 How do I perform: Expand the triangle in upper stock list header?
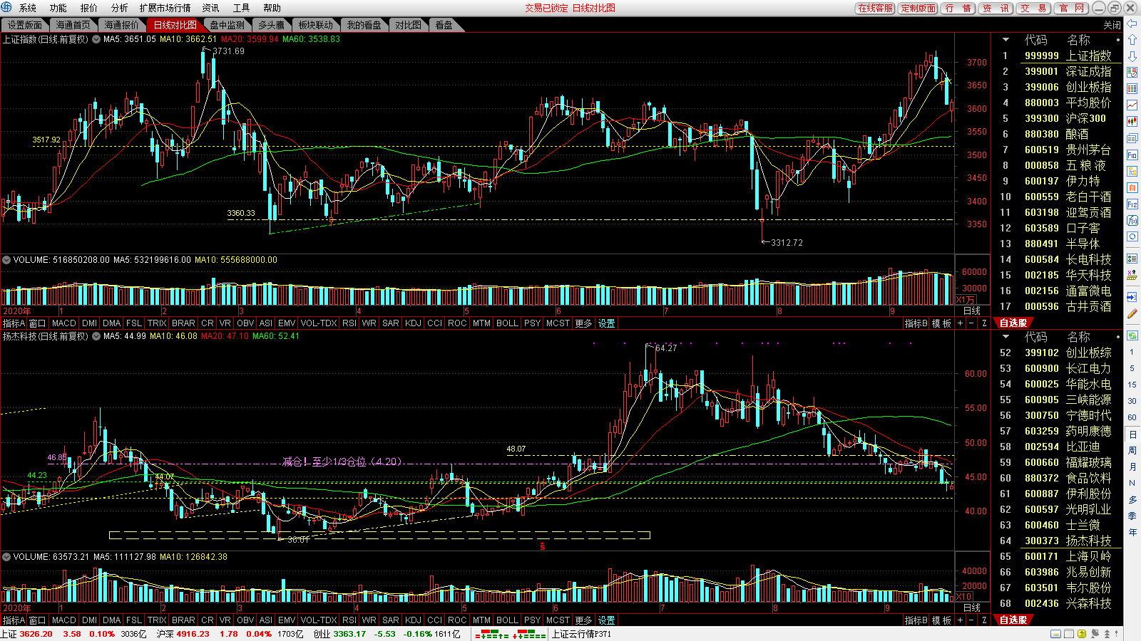[1006, 40]
